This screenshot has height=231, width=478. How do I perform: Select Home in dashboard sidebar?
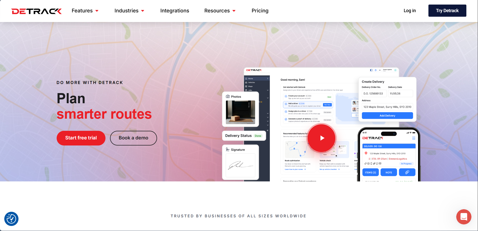pos(257,78)
